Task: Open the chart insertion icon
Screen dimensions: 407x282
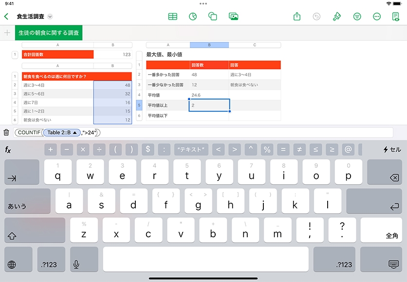Action: click(193, 16)
